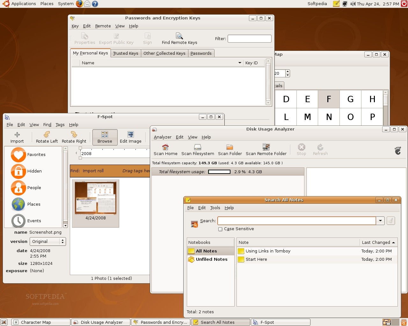Open the Places menu in the top panel
408x326 pixels.
[x=47, y=4]
